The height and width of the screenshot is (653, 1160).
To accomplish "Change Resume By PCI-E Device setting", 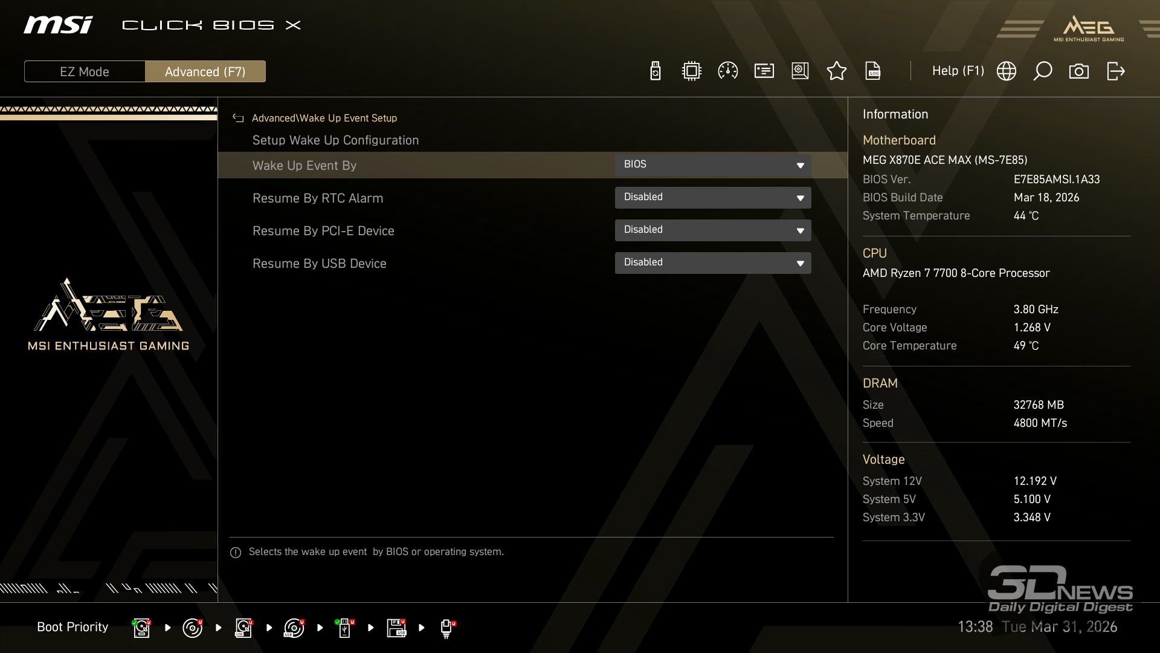I will (x=712, y=230).
